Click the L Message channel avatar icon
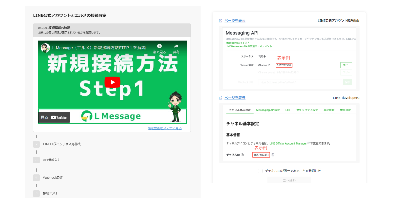The image size is (395, 206). coord(45,48)
